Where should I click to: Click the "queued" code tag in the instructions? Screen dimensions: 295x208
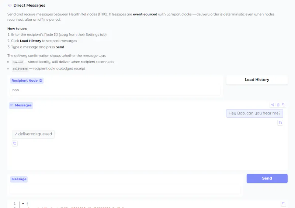tap(17, 62)
